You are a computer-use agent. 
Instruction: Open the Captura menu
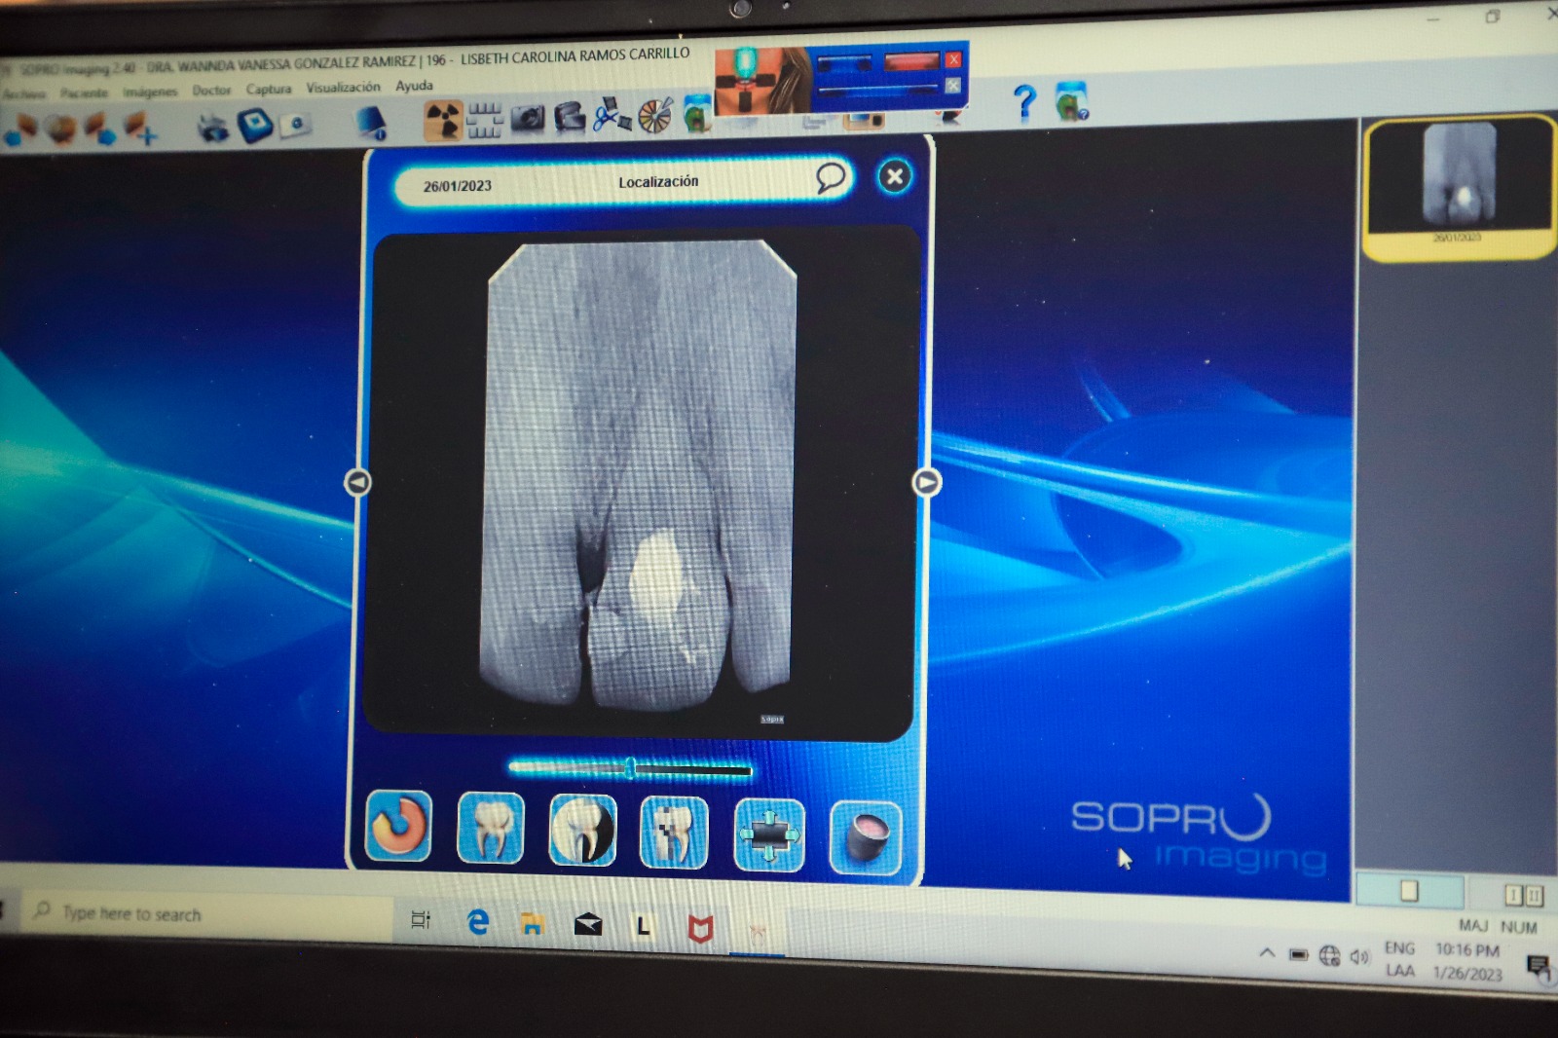268,89
